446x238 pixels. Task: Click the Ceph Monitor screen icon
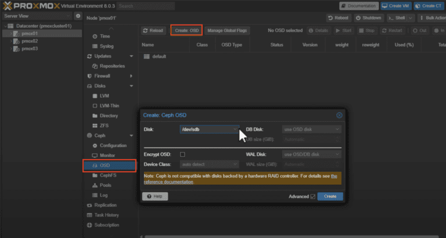(95, 156)
